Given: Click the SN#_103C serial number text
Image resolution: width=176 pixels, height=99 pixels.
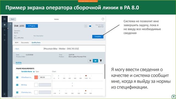Looking at the screenshot, I should [19, 26].
